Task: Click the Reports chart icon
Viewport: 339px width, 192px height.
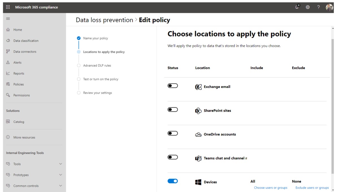Action: [8, 73]
